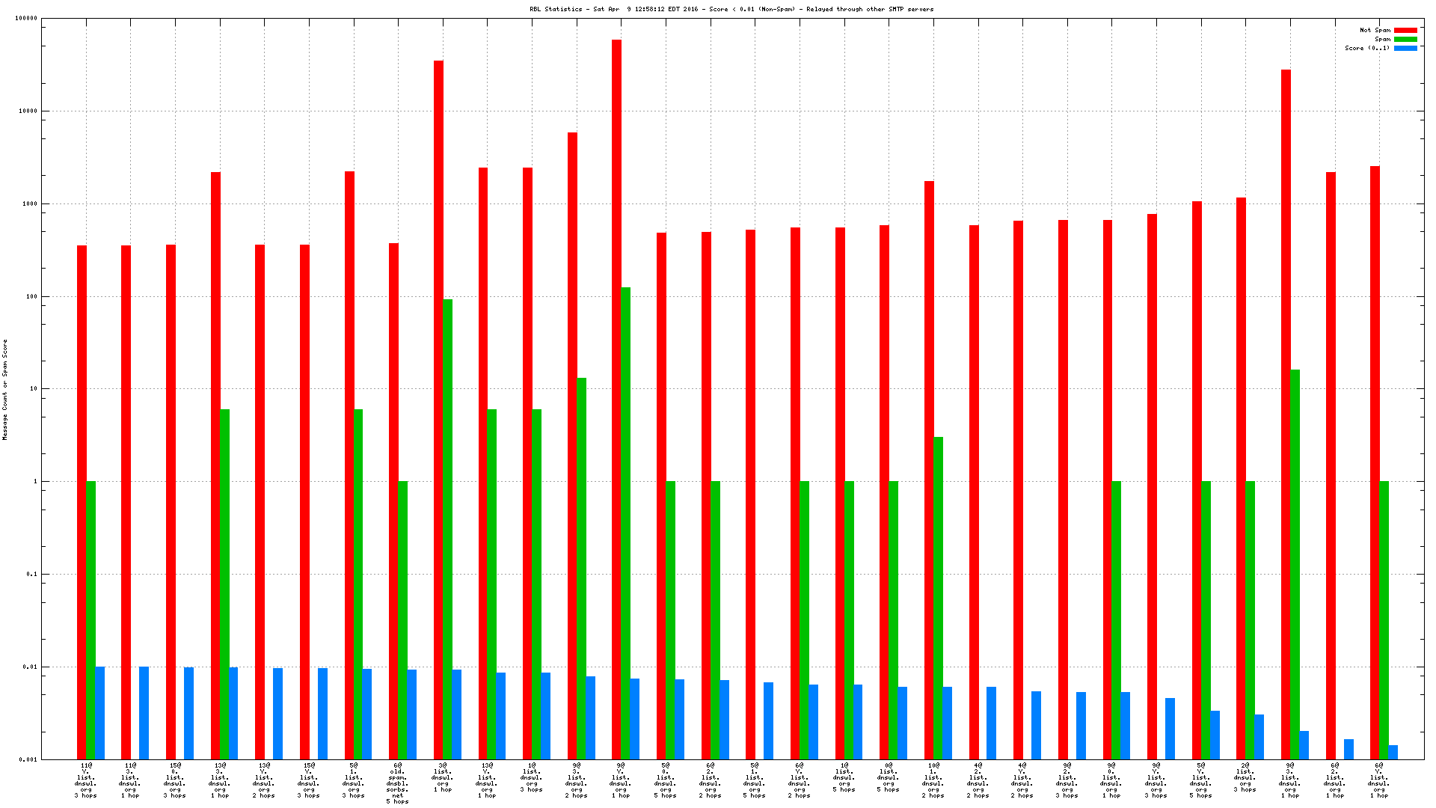Click the green Spam legend swatch

click(x=1405, y=40)
